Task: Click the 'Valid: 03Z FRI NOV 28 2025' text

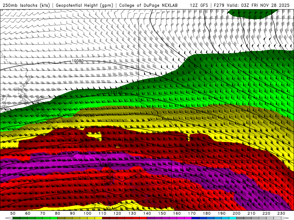Action: tap(258, 5)
